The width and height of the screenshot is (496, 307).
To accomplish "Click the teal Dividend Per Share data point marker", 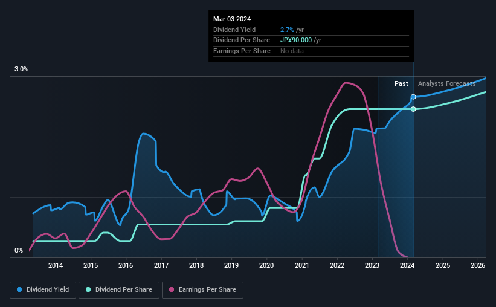I will pyautogui.click(x=413, y=109).
